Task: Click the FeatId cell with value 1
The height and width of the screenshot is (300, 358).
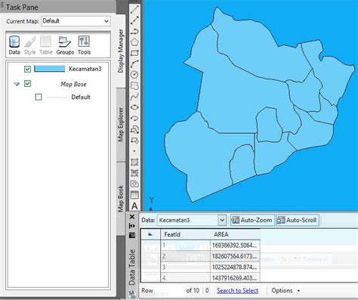Action: (185, 246)
